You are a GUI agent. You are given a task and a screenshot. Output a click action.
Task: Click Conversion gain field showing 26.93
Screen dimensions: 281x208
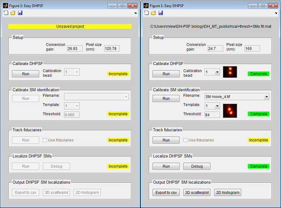75,48
